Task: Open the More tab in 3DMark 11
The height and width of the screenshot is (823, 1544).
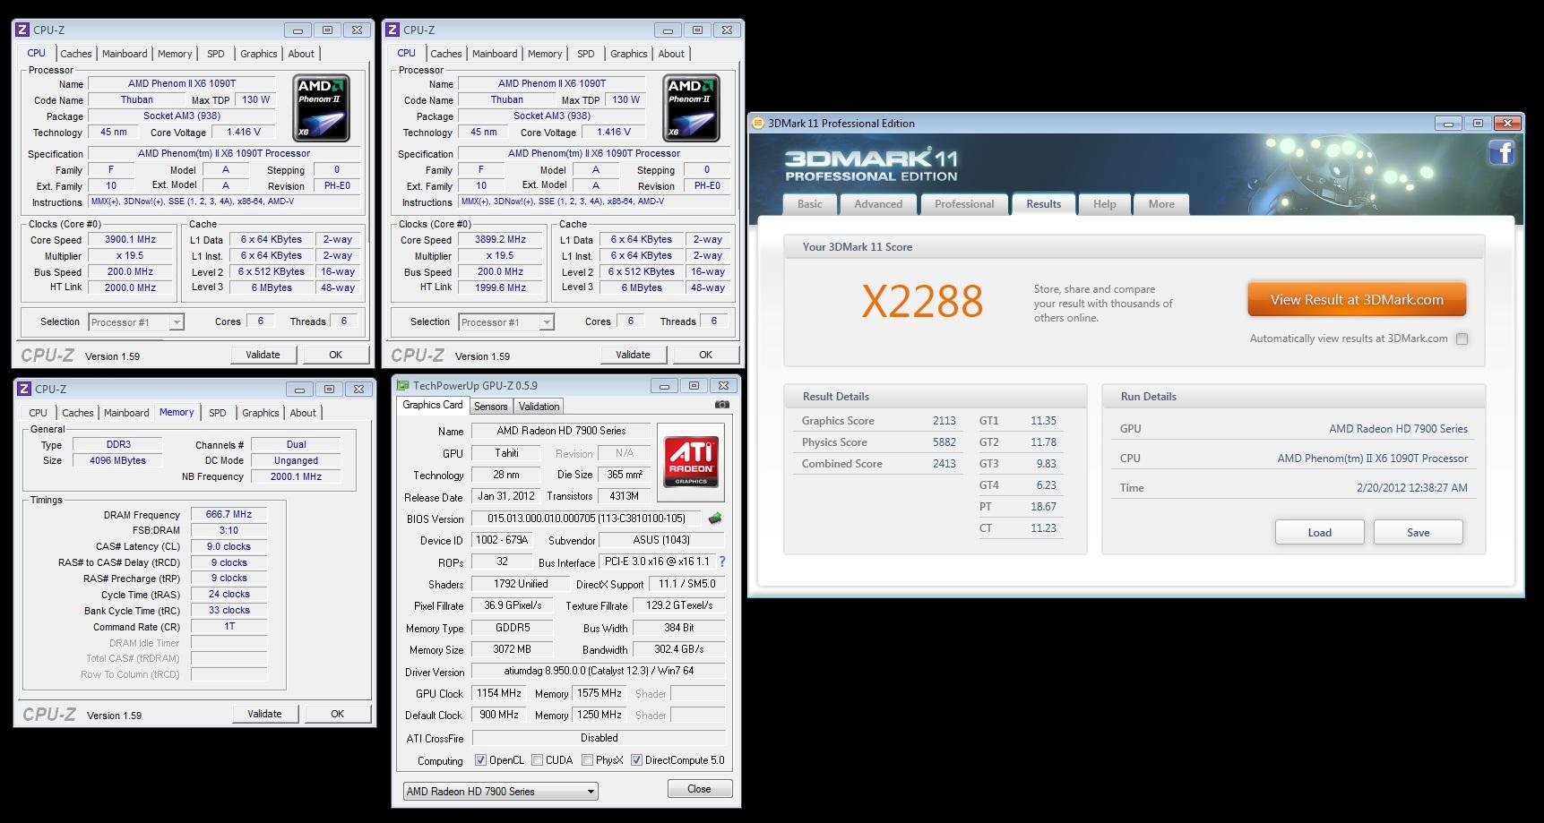Action: [x=1161, y=204]
